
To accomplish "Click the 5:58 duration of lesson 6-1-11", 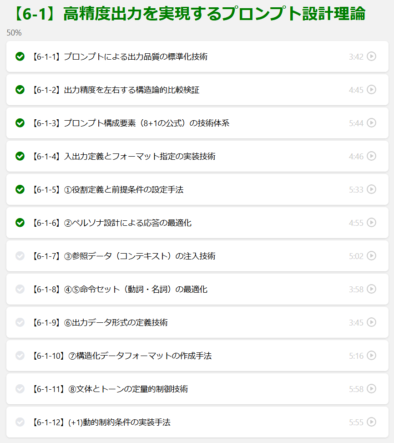I will coord(356,389).
